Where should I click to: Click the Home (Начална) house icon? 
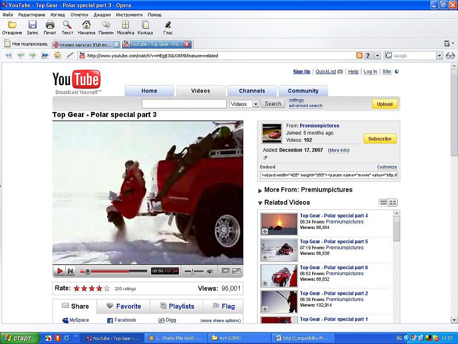86,25
